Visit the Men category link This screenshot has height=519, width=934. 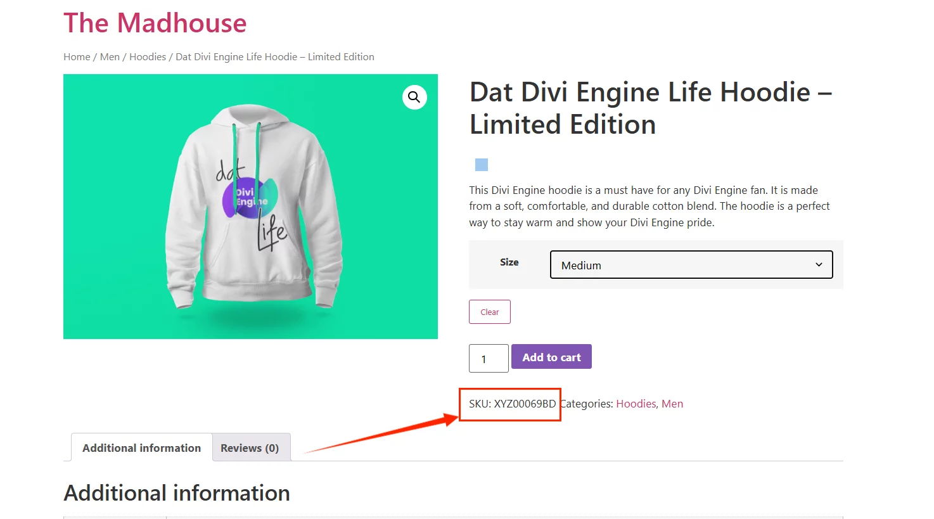[x=673, y=404]
